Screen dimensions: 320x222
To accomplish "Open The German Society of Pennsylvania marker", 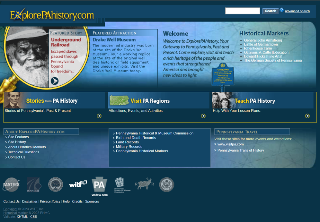I will (x=273, y=60).
